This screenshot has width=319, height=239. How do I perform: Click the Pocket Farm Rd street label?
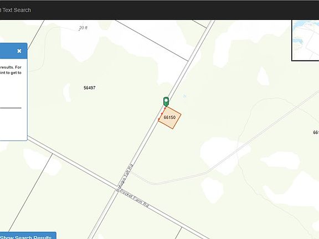tap(134, 198)
